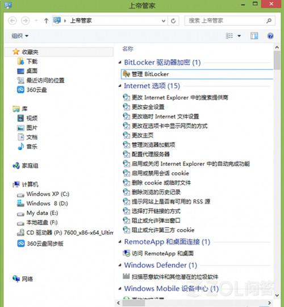Viewport: 284px width, 307px height.
Task: Select 计算机 in the navigation pane
Action: (x=30, y=184)
